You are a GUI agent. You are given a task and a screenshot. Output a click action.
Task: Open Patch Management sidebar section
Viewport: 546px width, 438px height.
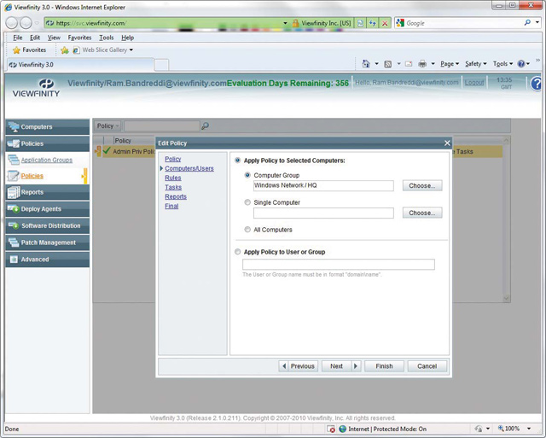(48, 242)
